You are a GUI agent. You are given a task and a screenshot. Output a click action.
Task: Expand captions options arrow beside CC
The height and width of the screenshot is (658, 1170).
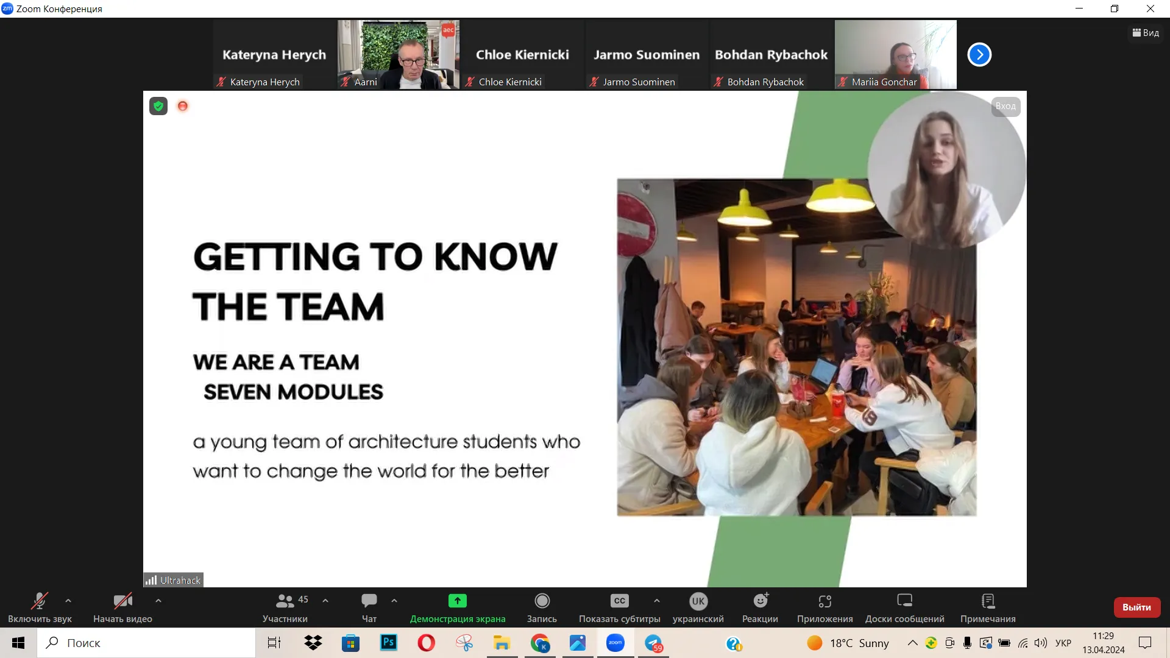656,601
